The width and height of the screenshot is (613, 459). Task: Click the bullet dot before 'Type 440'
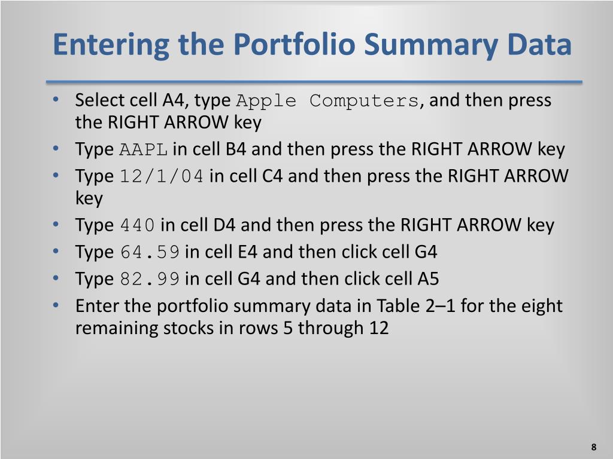click(56, 225)
